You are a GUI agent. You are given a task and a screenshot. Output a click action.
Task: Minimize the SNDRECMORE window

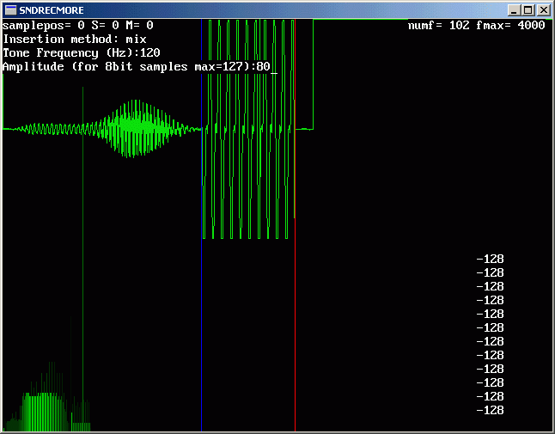pos(514,10)
